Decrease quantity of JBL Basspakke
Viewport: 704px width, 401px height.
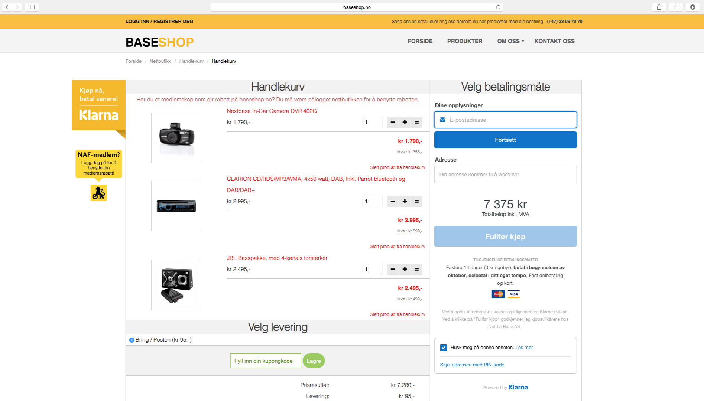click(393, 269)
